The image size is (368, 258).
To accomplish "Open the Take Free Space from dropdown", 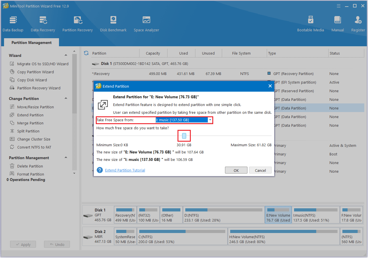I will tap(210, 120).
